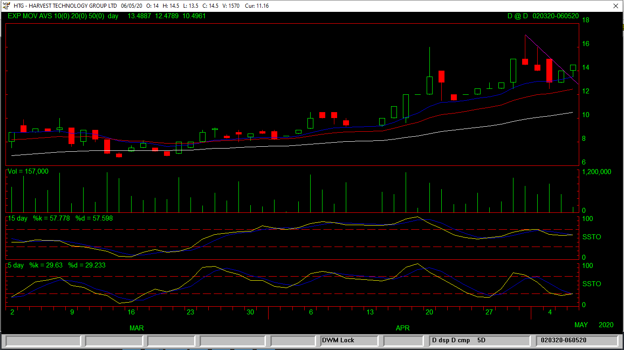Click the date axis label 13
Viewport: 624px width, 350px height.
pos(370,313)
